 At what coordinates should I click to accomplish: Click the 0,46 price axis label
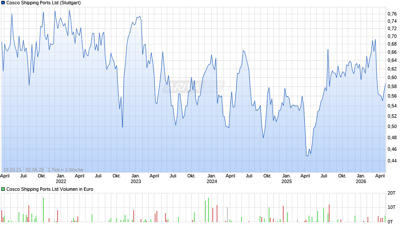[x=392, y=149]
